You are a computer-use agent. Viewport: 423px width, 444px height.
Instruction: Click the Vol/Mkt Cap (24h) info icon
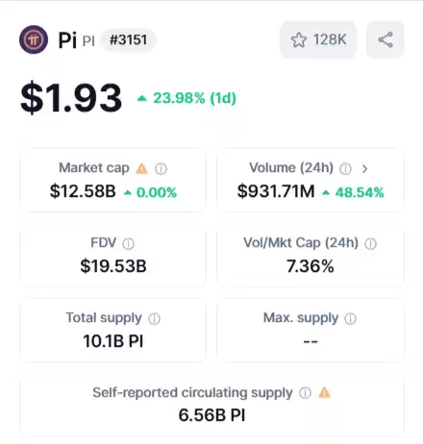tap(370, 244)
